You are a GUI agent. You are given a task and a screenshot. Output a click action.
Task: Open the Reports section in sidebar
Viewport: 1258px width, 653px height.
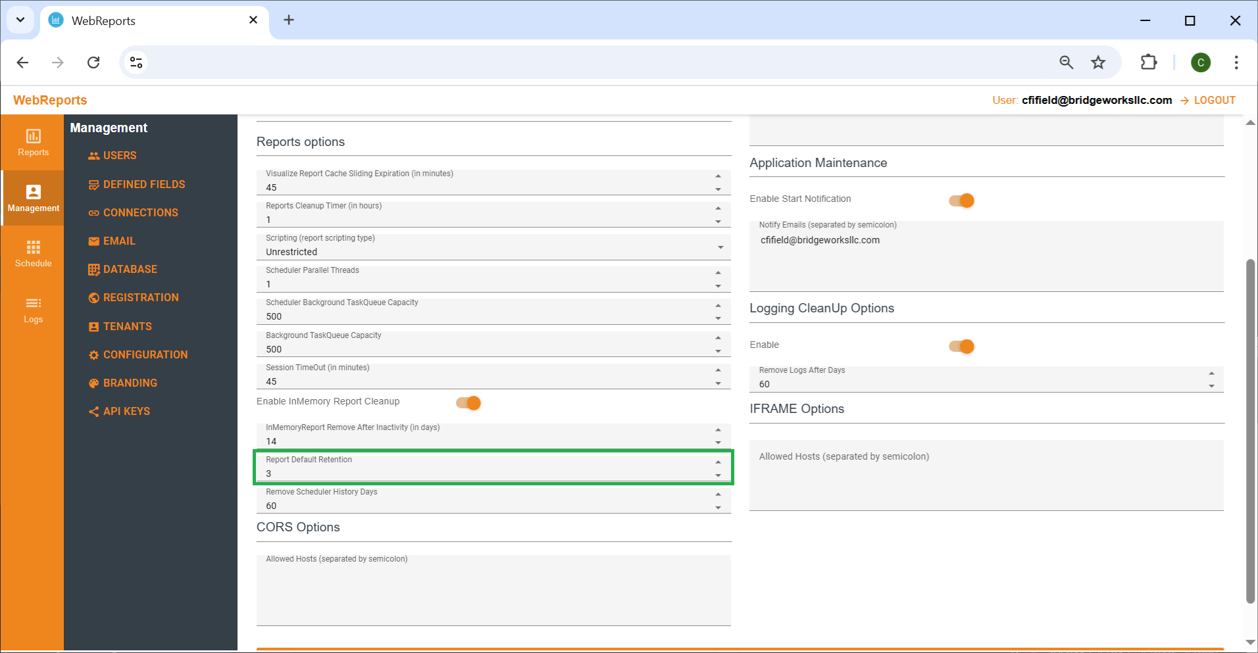[33, 142]
